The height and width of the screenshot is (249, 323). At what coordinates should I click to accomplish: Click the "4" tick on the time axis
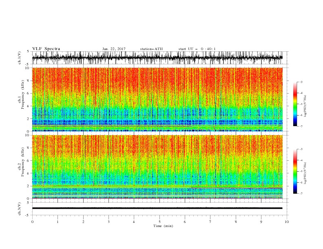(134, 222)
